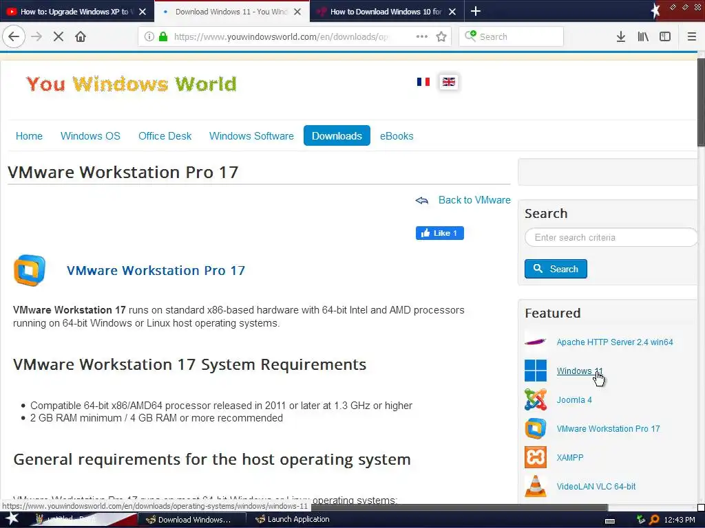Screen dimensions: 705x528
Task: Open page actions three-dot menu
Action: click(x=422, y=37)
